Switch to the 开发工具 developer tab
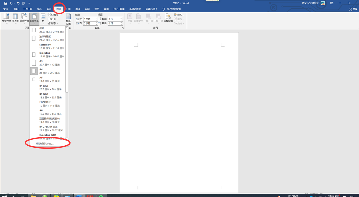Viewport: 359px width, 197px height. point(28,9)
